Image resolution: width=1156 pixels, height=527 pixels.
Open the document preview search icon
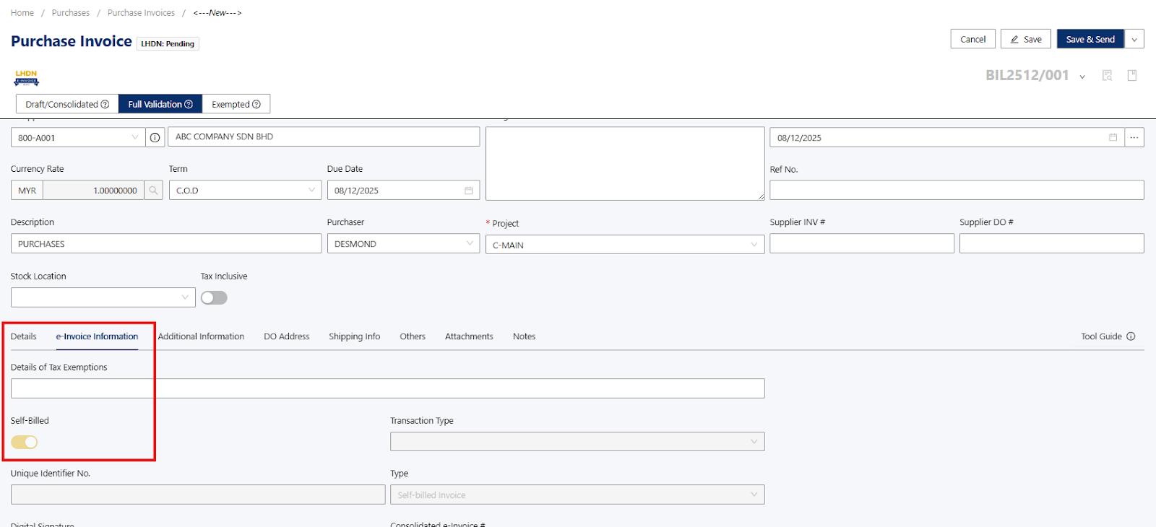click(1107, 76)
